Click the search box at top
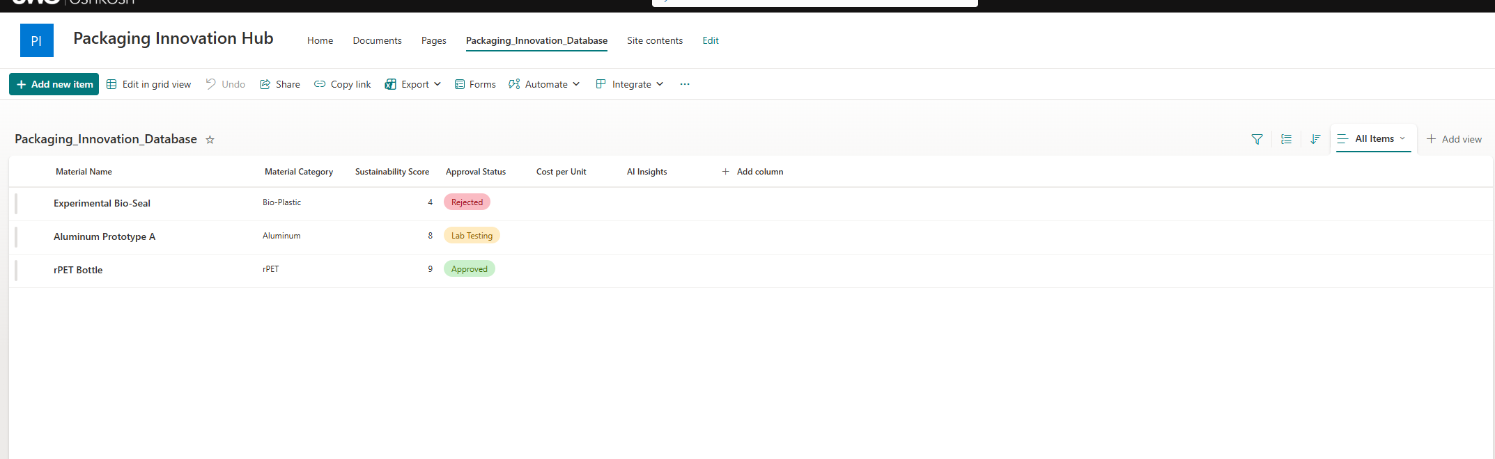This screenshot has width=1495, height=459. [815, 3]
